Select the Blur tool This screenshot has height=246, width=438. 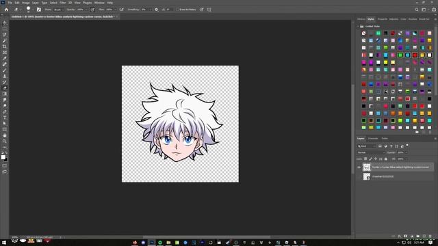pyautogui.click(x=5, y=100)
